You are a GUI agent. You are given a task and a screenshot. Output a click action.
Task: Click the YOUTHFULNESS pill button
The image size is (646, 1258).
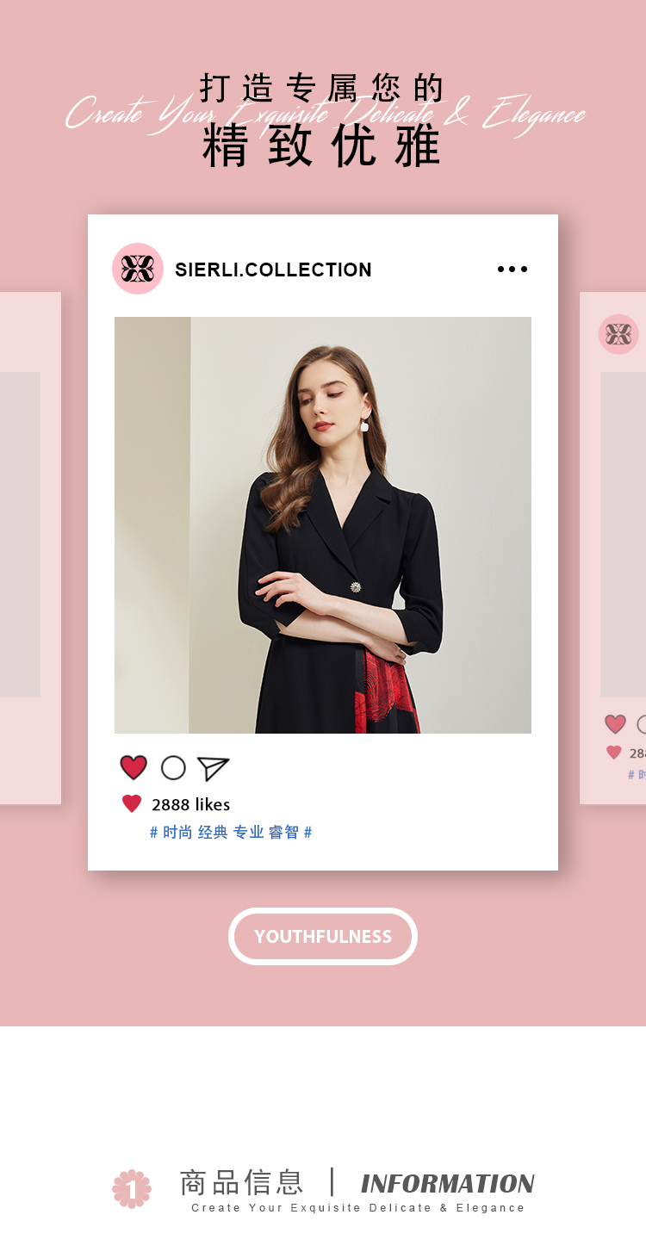[323, 936]
